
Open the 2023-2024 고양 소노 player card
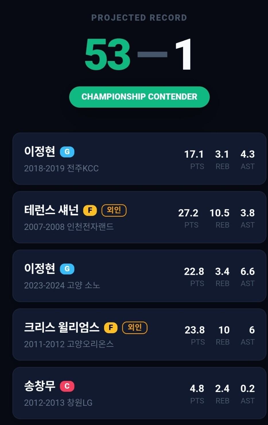click(x=139, y=276)
